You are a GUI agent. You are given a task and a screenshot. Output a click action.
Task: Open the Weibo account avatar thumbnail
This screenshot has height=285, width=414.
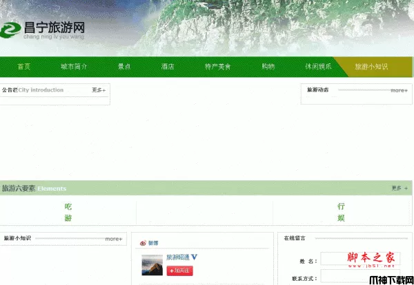[x=152, y=265]
